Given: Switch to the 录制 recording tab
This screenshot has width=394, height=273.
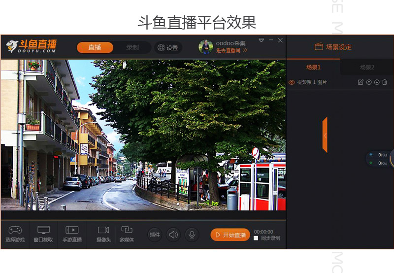Looking at the screenshot, I should click(132, 47).
